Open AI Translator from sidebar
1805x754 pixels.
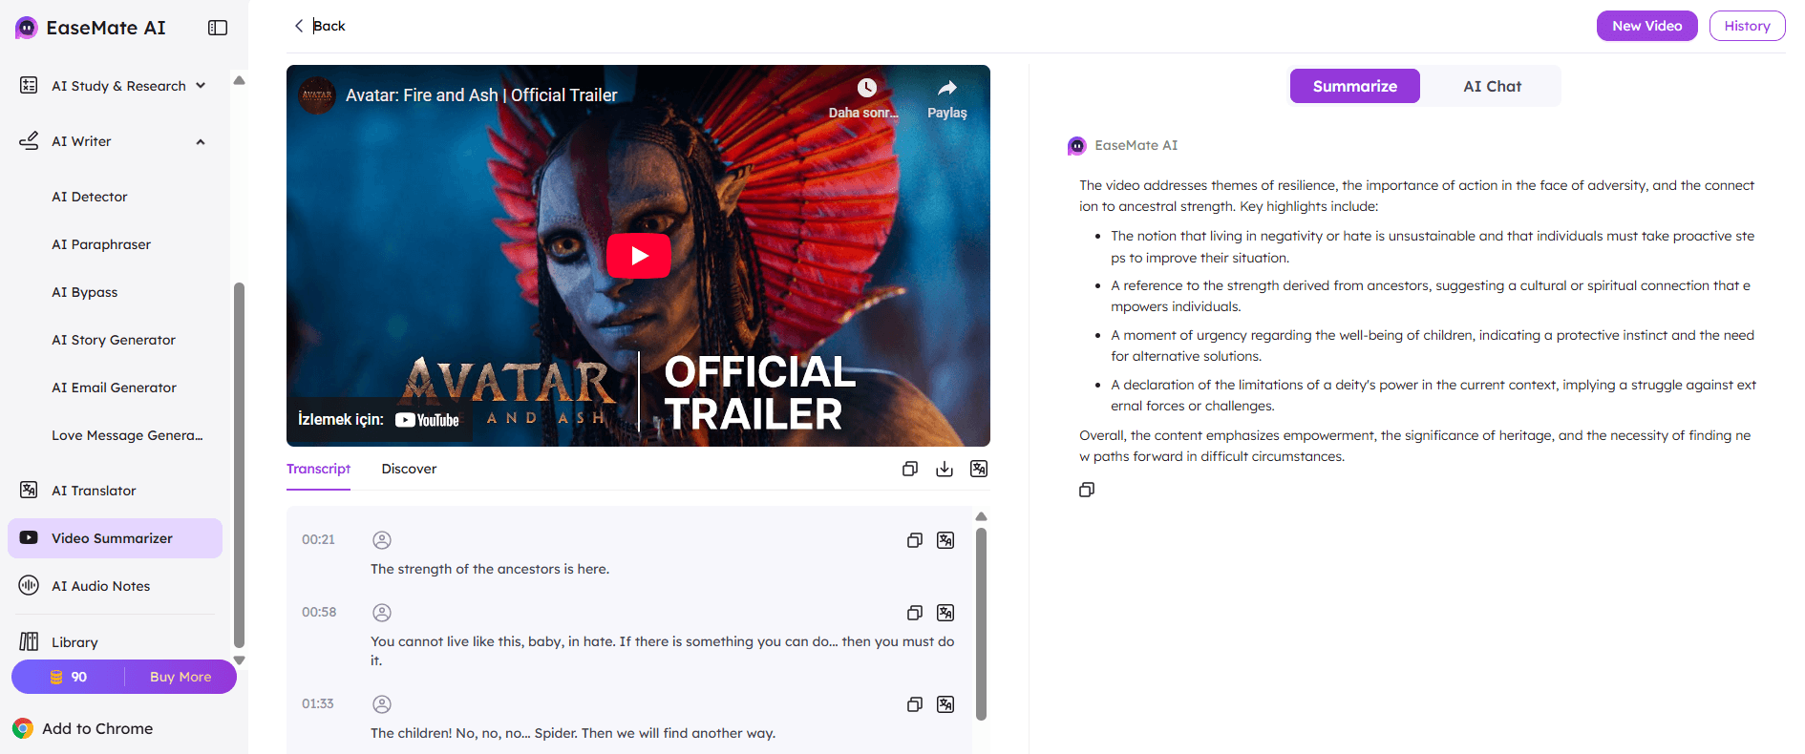pos(94,491)
